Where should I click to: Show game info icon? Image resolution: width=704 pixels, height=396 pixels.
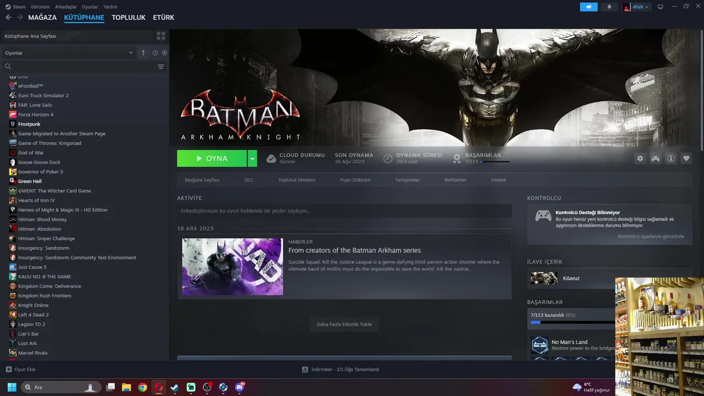point(671,158)
